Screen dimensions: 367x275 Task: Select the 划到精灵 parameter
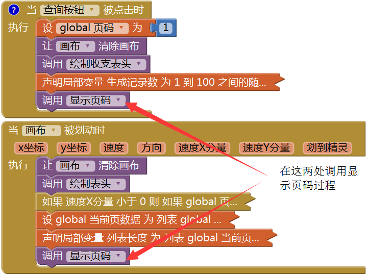tap(327, 148)
